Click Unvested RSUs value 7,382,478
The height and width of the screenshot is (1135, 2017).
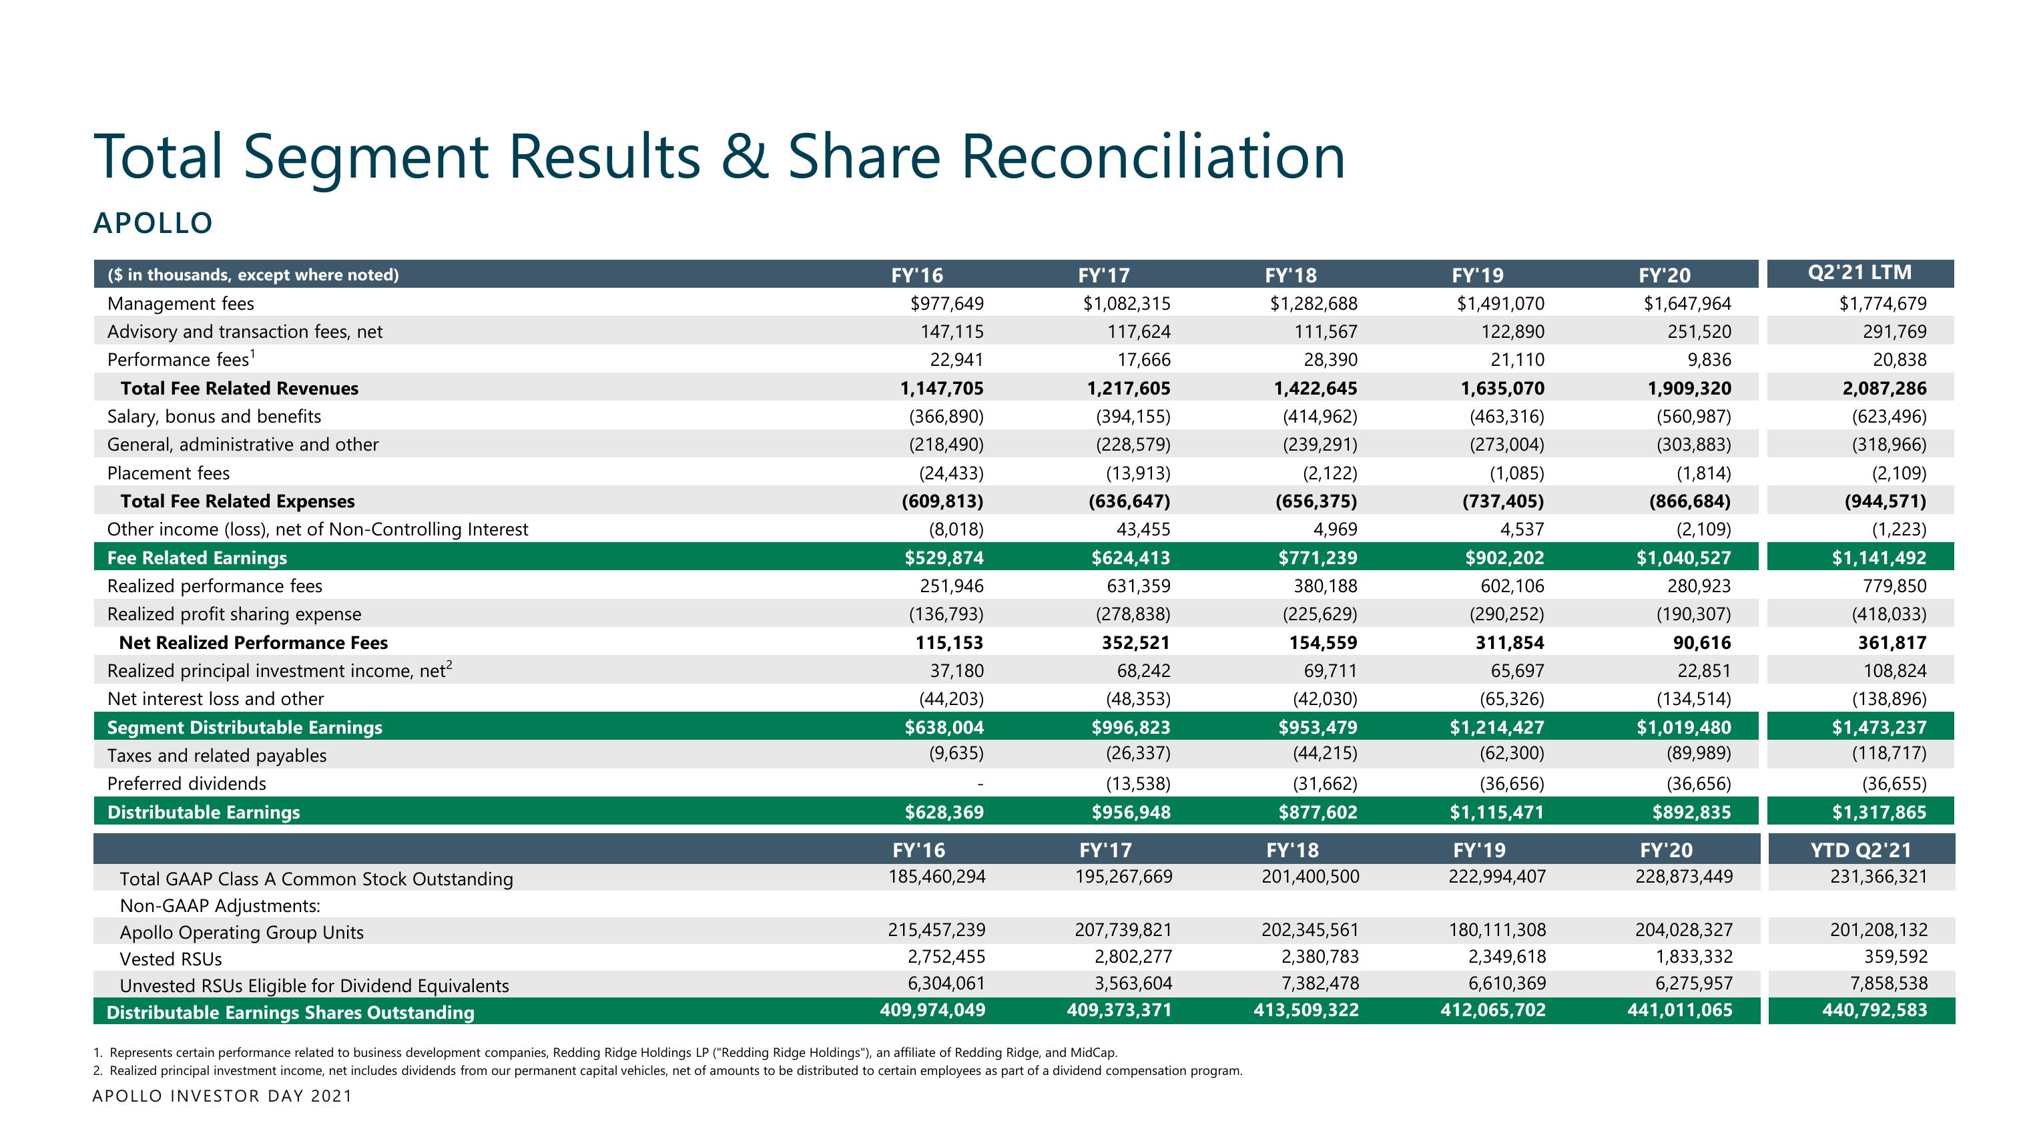[x=1320, y=983]
